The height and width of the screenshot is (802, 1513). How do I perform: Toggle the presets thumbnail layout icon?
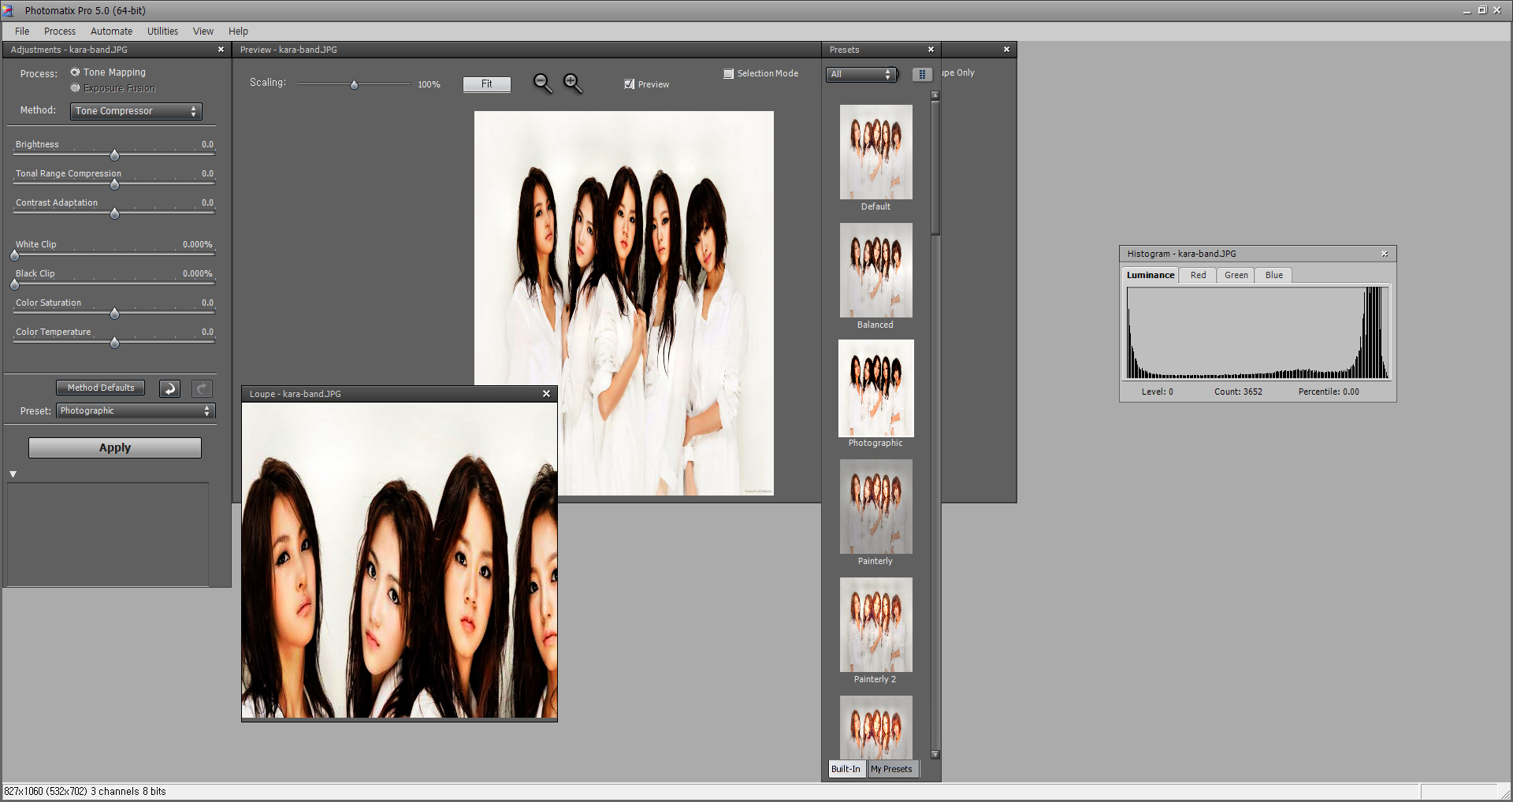922,74
